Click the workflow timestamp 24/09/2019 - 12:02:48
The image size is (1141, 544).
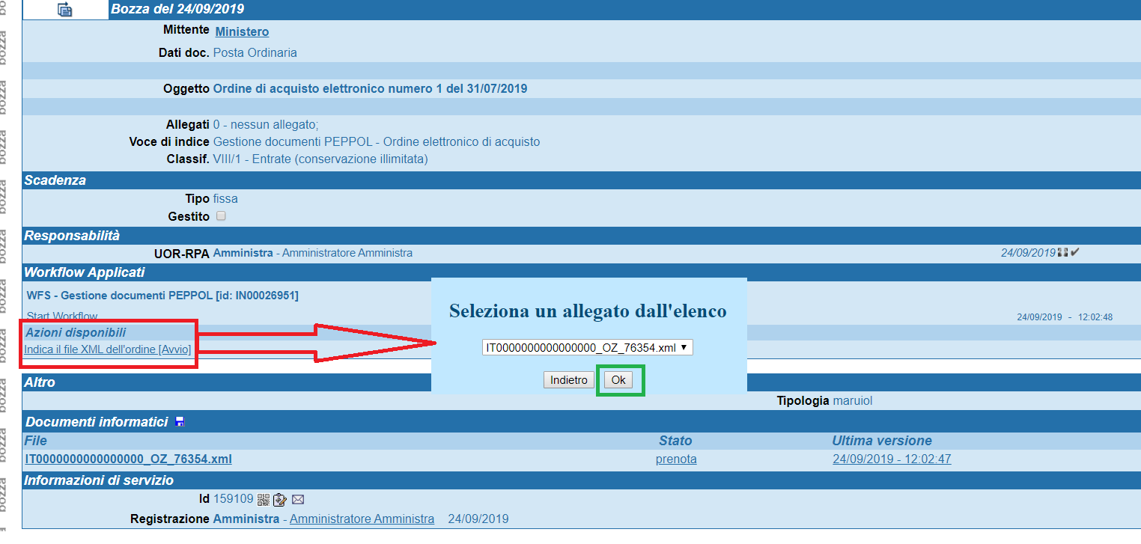point(1065,317)
